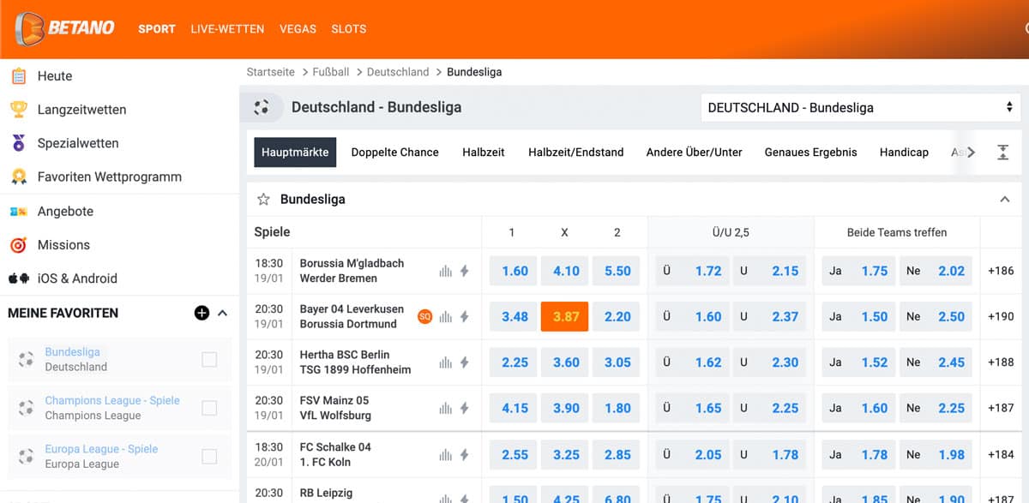
Task: Click the iOS & Android platform icon
Action: coord(18,278)
